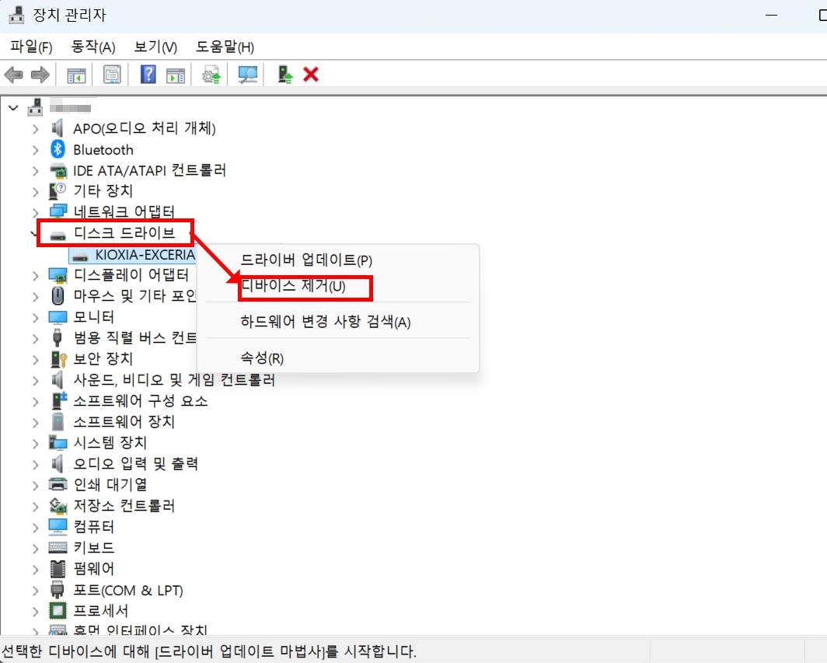Click the red X Uninstall device icon
The image size is (827, 663).
point(311,75)
